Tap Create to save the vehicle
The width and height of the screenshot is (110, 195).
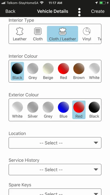98,11
